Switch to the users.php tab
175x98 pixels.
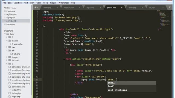(132, 8)
